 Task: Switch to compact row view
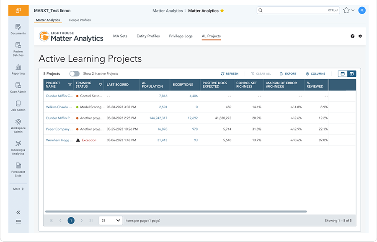point(343,74)
